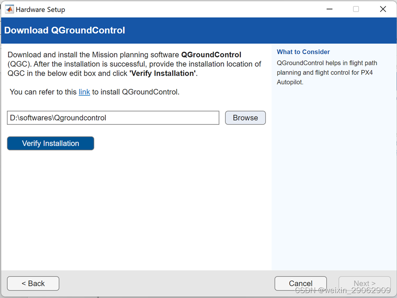Viewport: 397px width, 298px height.
Task: Click the sidebar text about PX4 Autopilot
Action: pyautogui.click(x=327, y=72)
